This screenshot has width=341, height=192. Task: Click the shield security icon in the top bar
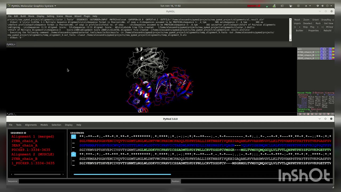tap(318, 6)
